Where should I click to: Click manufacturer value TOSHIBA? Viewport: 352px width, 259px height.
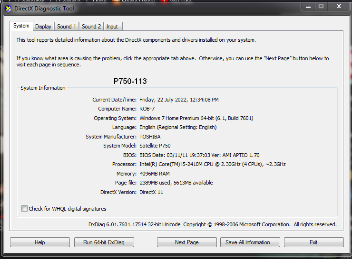point(150,137)
